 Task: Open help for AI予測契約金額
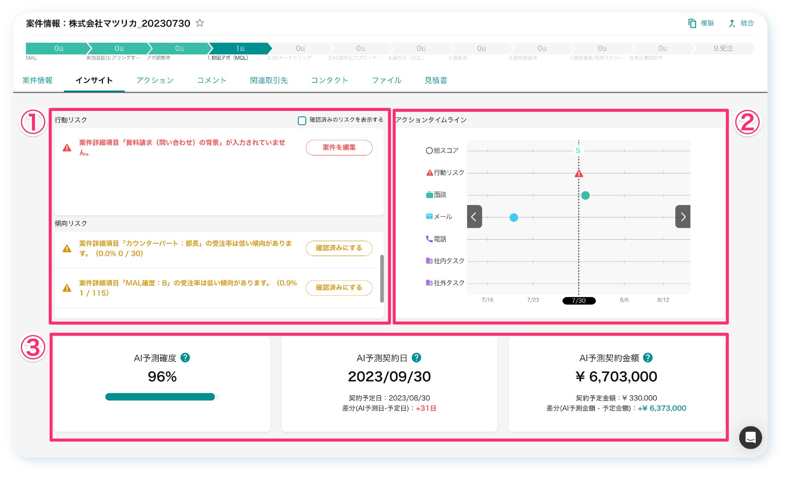(x=647, y=358)
